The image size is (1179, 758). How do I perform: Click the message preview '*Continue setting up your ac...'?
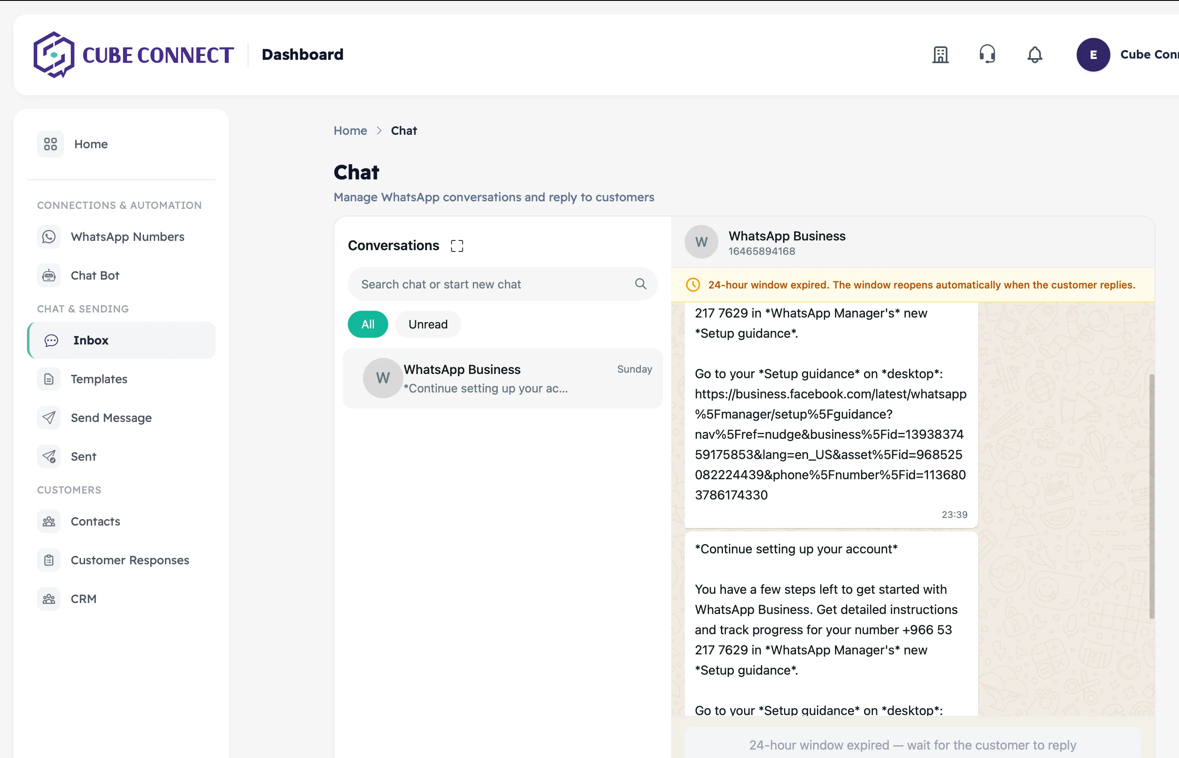click(x=485, y=389)
